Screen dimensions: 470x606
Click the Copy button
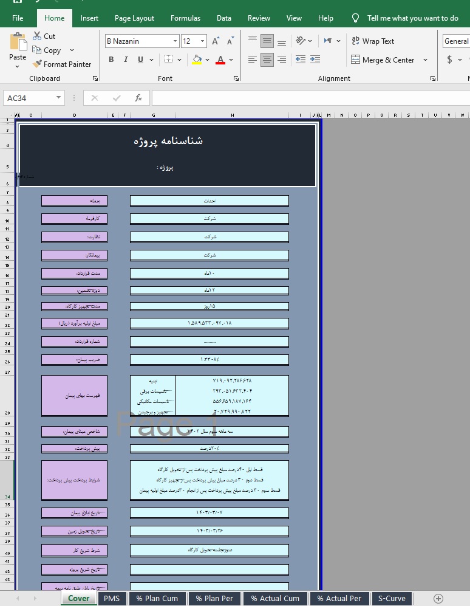pyautogui.click(x=52, y=50)
